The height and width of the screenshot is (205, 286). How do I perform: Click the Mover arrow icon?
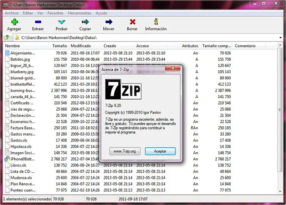[109, 21]
